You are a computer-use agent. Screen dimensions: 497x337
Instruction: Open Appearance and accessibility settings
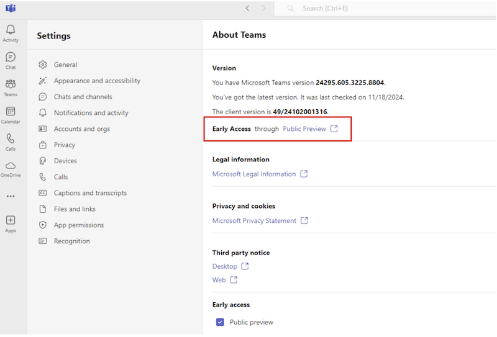click(97, 81)
